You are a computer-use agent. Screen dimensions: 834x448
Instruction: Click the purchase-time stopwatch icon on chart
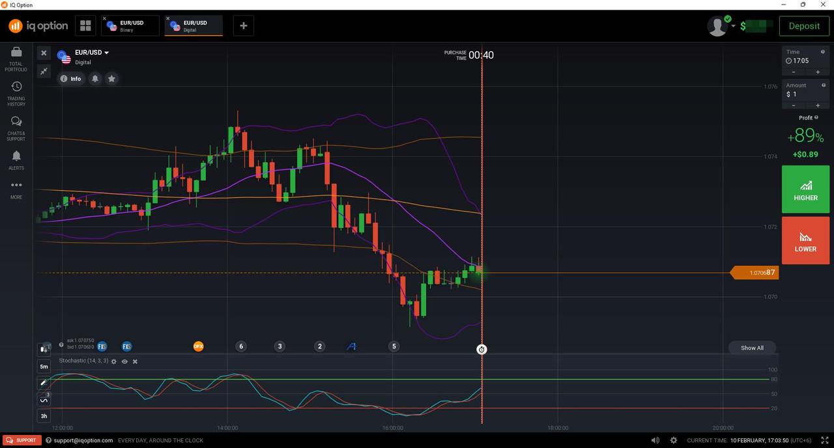coord(482,350)
